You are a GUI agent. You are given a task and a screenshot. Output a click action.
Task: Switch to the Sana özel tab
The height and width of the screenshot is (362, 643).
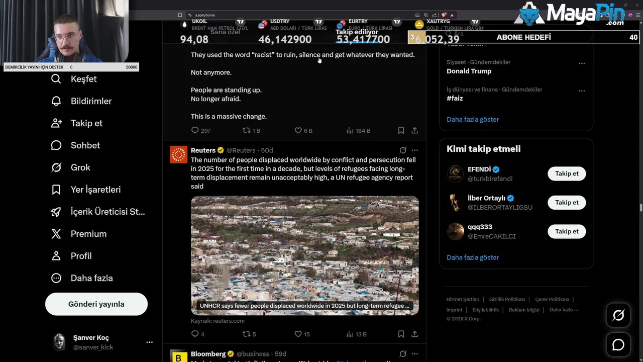(x=225, y=32)
